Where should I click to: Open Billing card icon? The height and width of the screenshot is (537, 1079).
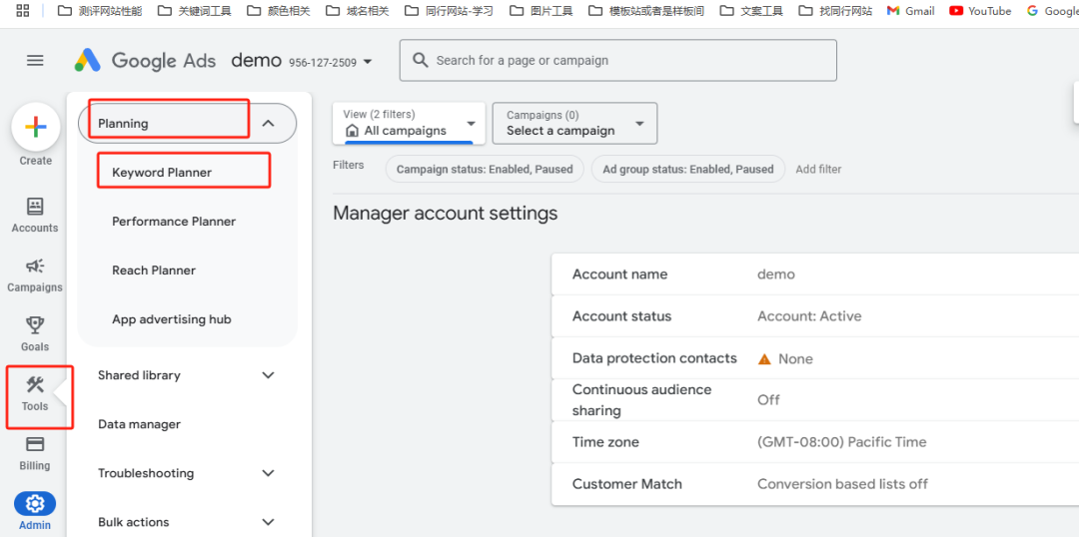[35, 451]
